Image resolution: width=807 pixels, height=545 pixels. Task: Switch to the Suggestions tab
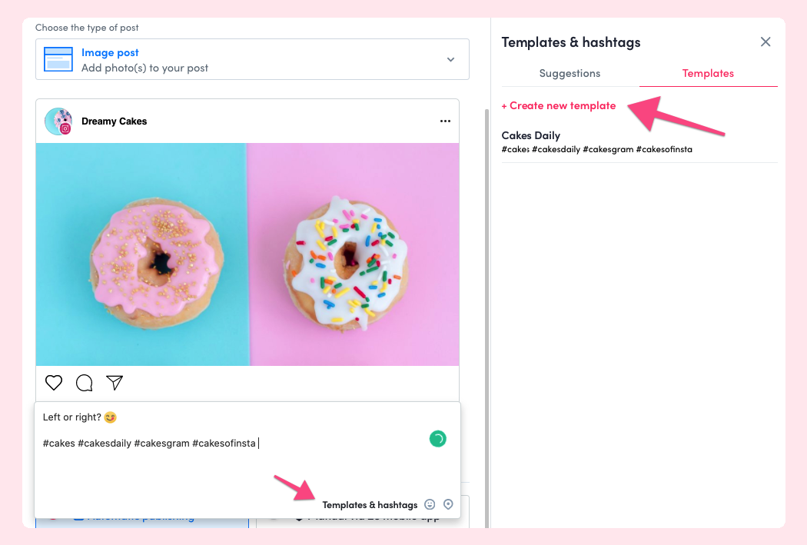(x=570, y=73)
